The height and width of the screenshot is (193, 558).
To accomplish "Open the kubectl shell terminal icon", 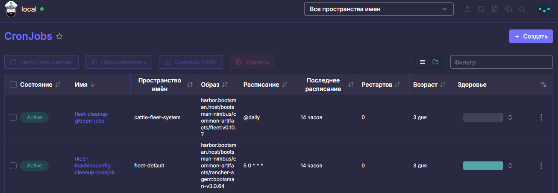I will (x=481, y=9).
